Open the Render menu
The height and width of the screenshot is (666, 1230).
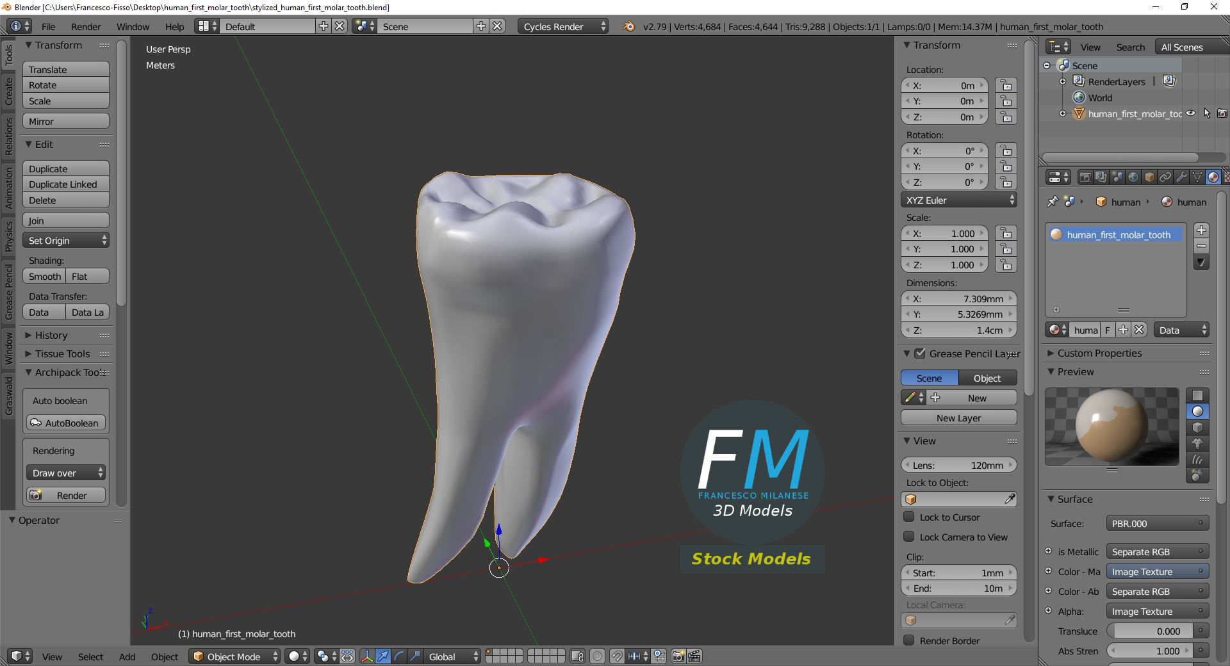[86, 26]
